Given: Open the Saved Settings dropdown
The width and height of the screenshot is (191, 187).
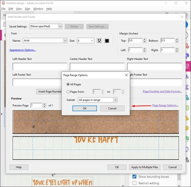Looking at the screenshot, I should point(46,26).
